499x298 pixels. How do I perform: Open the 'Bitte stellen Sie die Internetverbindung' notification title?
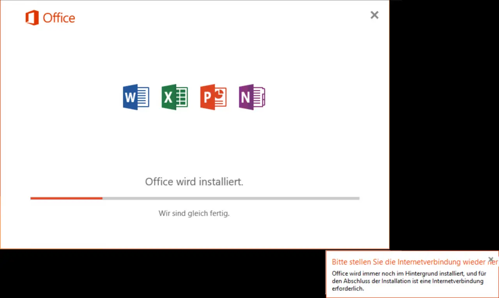click(x=415, y=262)
